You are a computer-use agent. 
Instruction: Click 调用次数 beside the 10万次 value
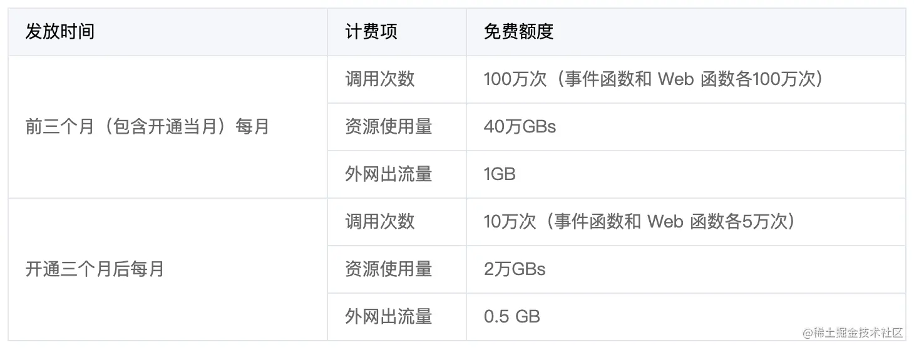(x=380, y=222)
